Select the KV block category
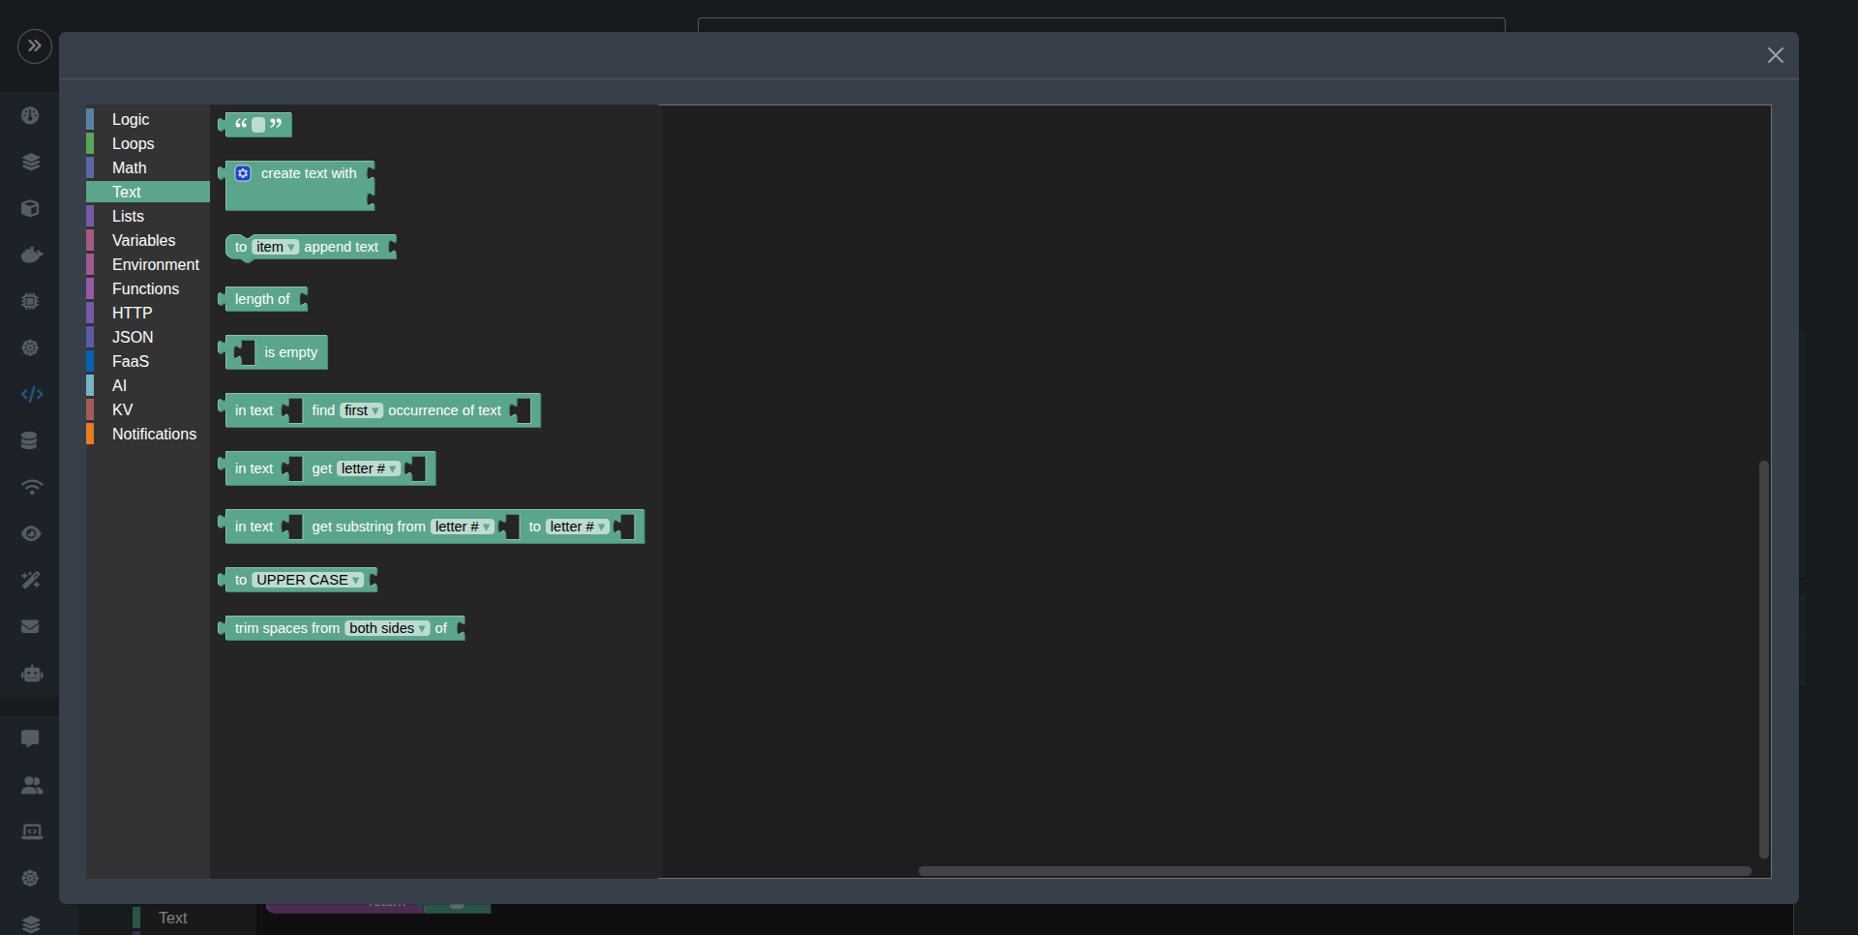 [148, 409]
